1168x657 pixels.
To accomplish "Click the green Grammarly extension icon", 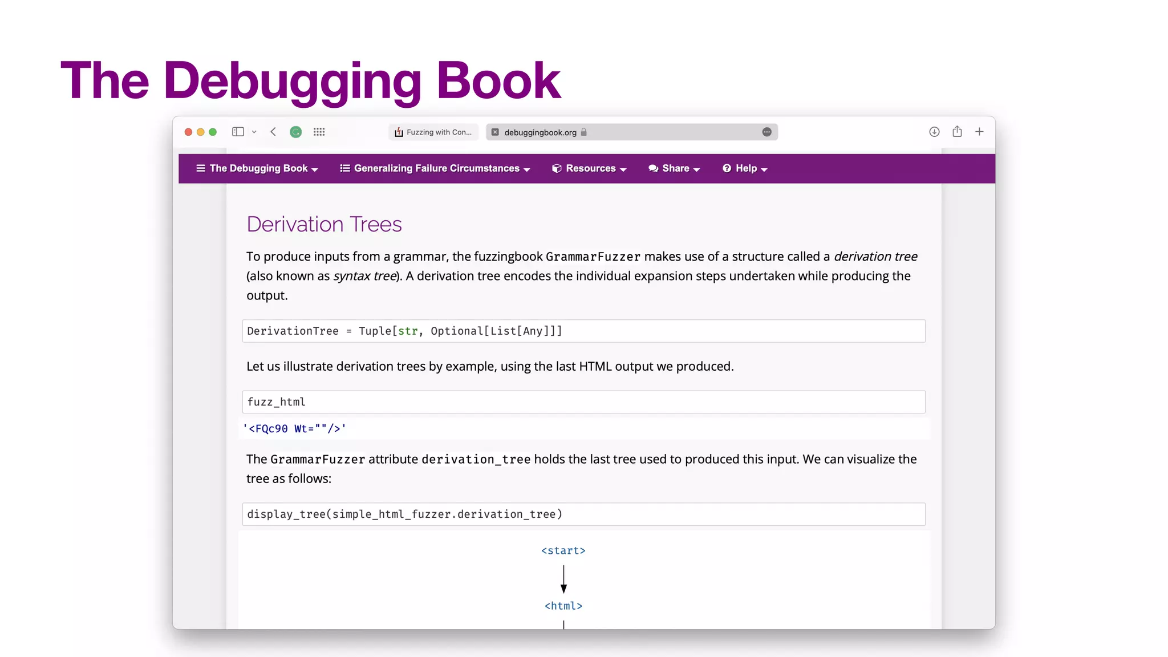I will [x=295, y=132].
